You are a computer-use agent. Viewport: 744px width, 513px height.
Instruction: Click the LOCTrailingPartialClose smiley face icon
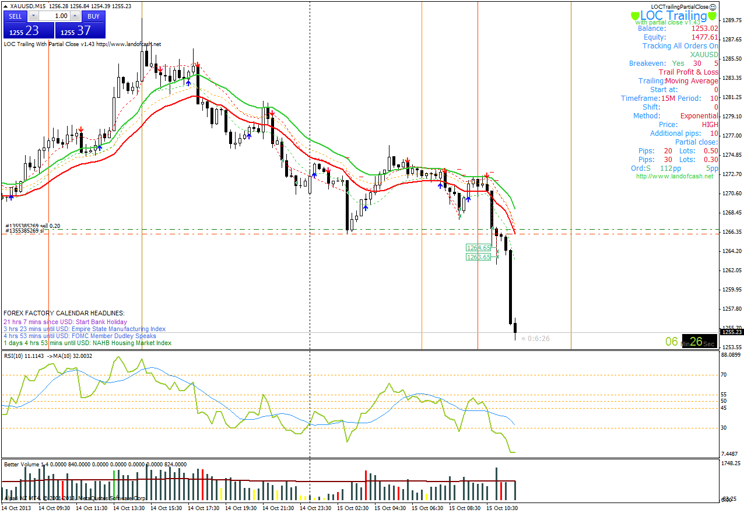(x=713, y=6)
